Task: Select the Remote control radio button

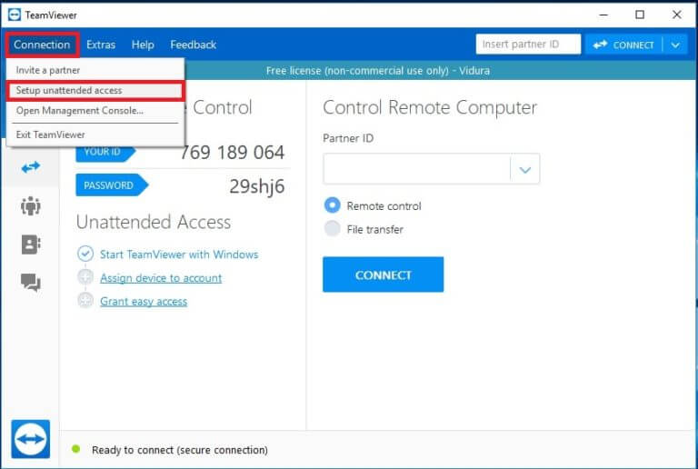Action: coord(332,205)
